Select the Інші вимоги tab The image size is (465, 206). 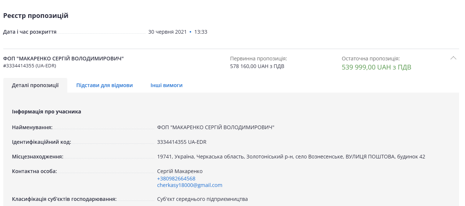point(167,85)
